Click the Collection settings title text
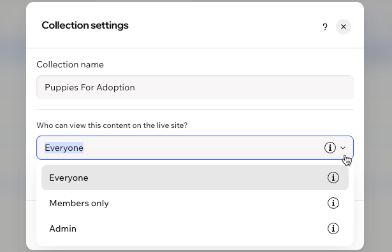 [x=85, y=25]
